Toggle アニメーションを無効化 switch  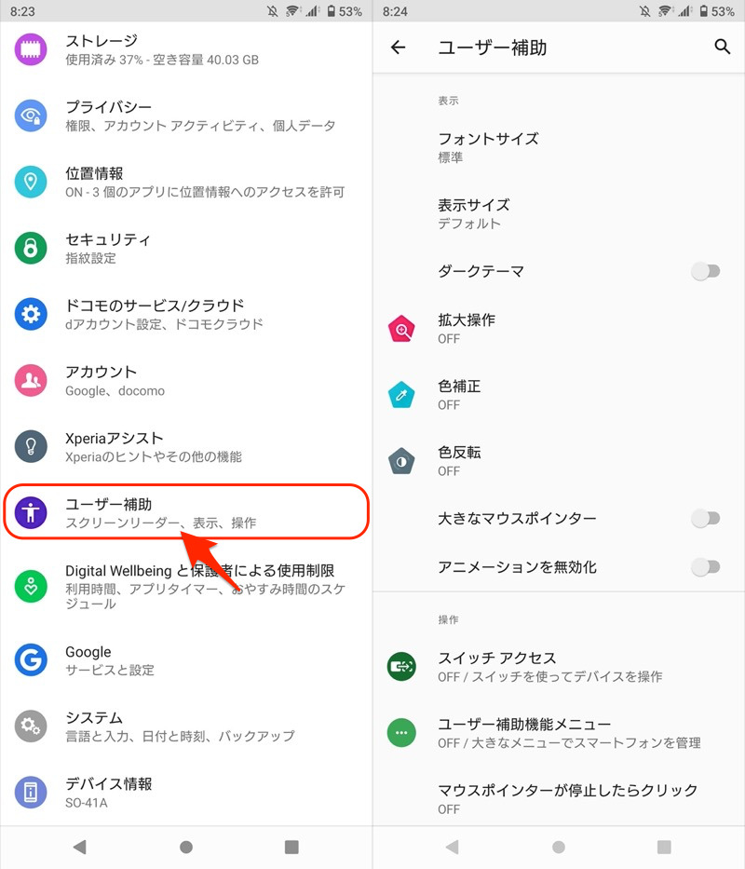click(705, 567)
